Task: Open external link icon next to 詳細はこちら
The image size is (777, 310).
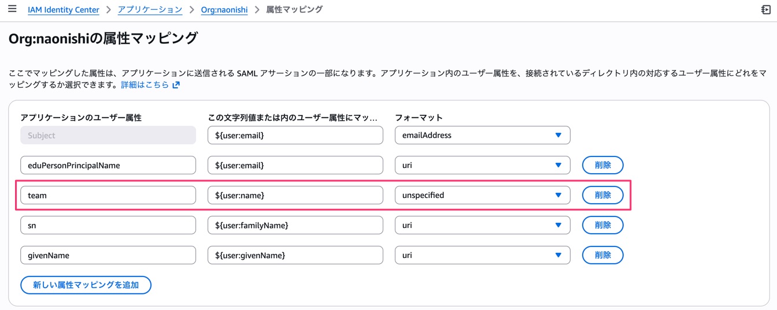Action: [176, 85]
